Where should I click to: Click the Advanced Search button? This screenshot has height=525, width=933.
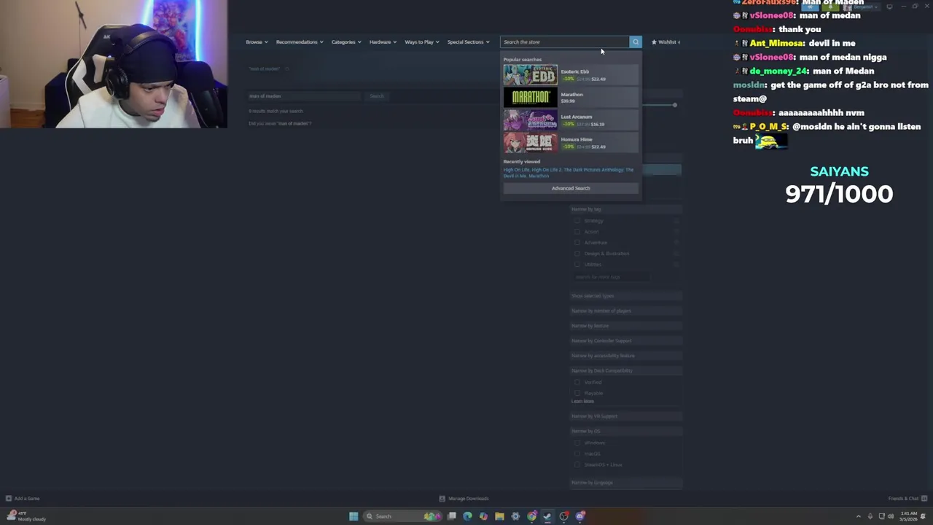pos(571,188)
